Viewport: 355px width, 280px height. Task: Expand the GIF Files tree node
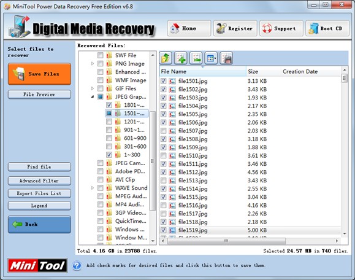pyautogui.click(x=93, y=88)
